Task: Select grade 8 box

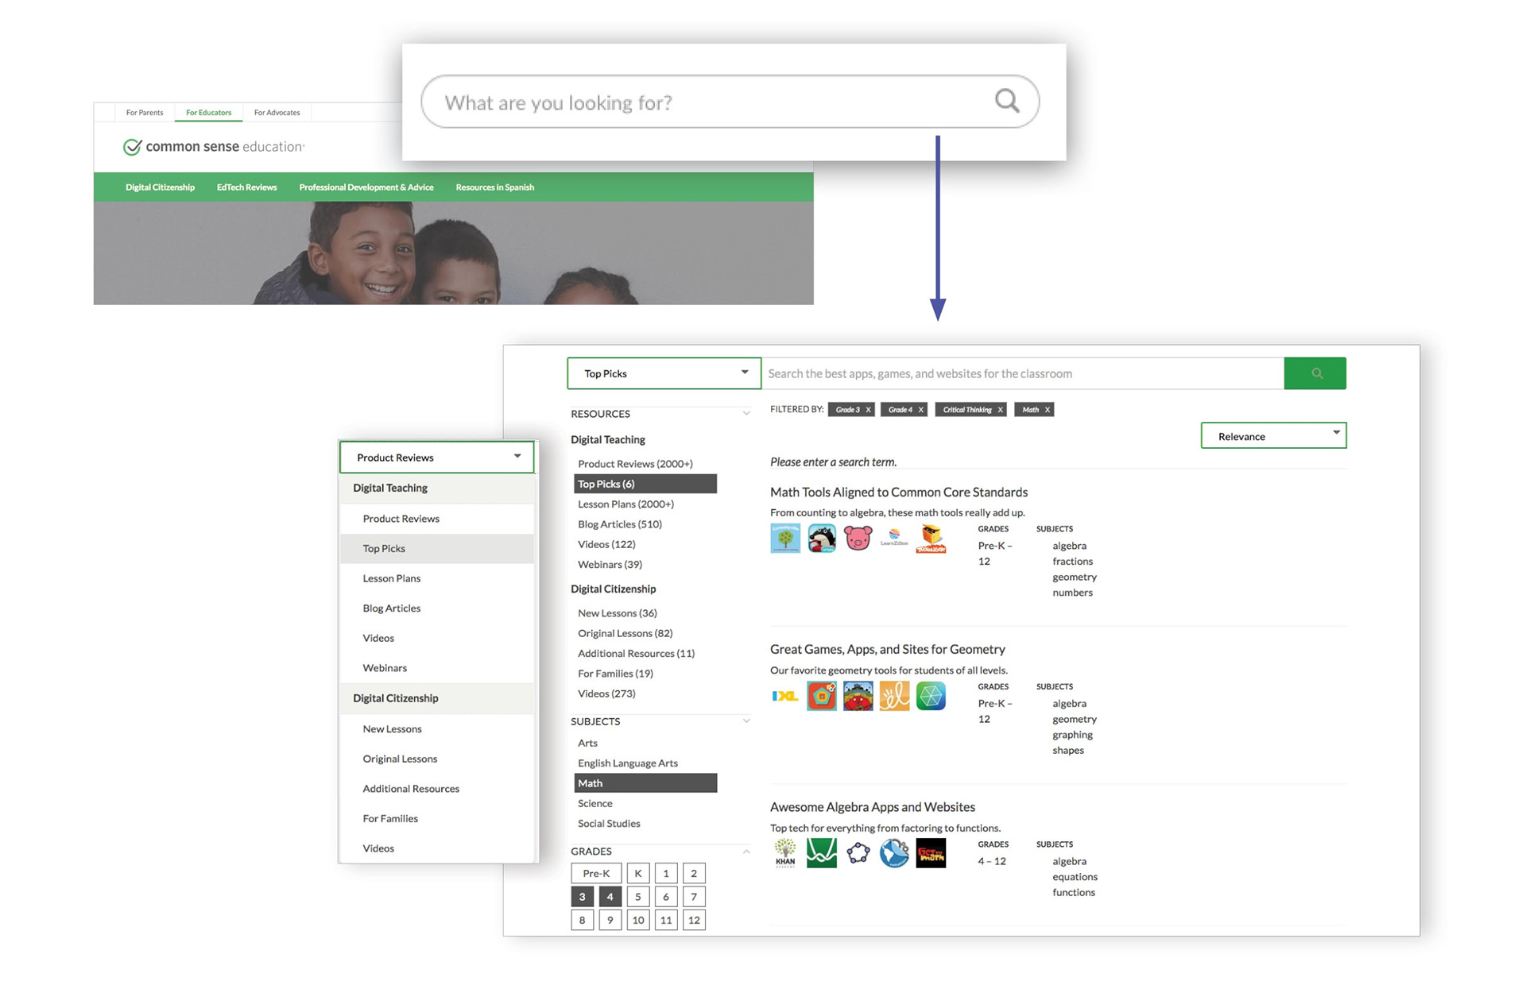Action: point(582,920)
